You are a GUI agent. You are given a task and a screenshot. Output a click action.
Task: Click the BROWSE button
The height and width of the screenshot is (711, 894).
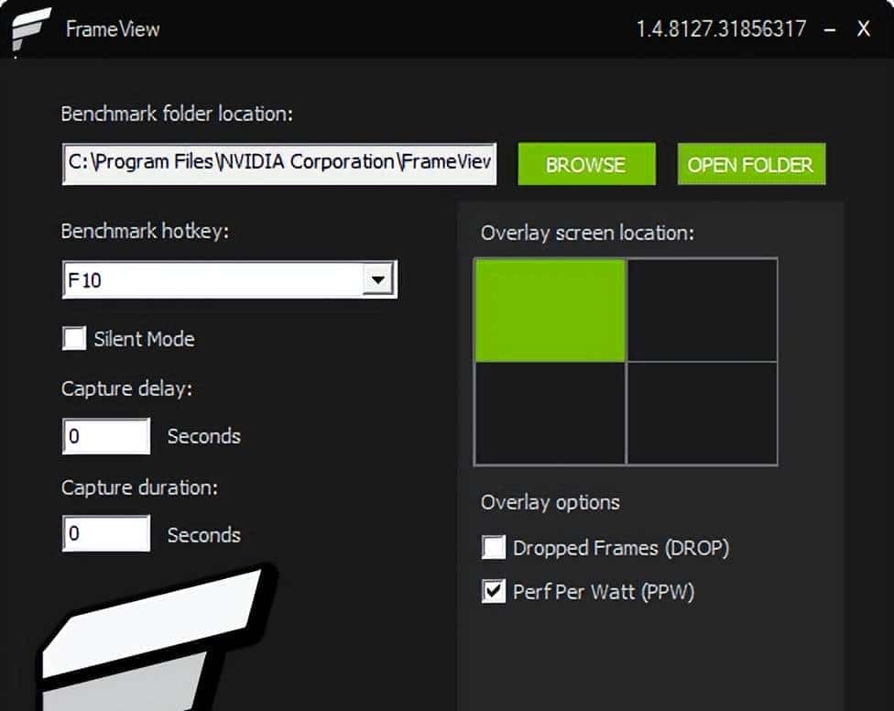(586, 165)
